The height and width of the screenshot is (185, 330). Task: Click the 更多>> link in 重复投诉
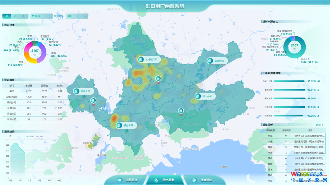click(x=319, y=125)
